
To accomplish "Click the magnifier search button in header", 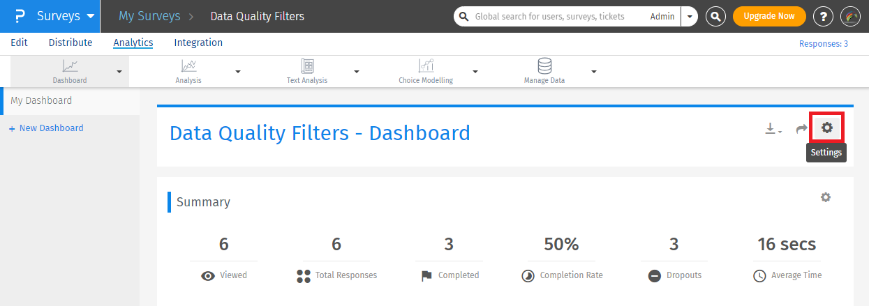I will pyautogui.click(x=715, y=16).
